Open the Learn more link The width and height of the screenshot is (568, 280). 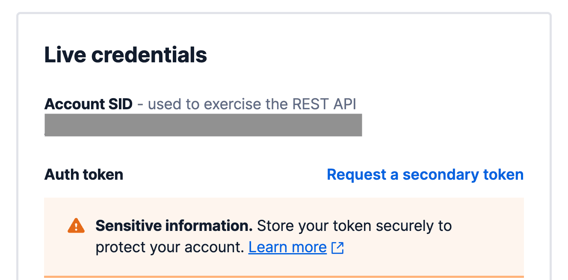(287, 247)
